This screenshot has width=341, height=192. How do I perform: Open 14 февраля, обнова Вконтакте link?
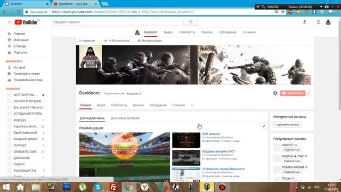[x=223, y=169]
